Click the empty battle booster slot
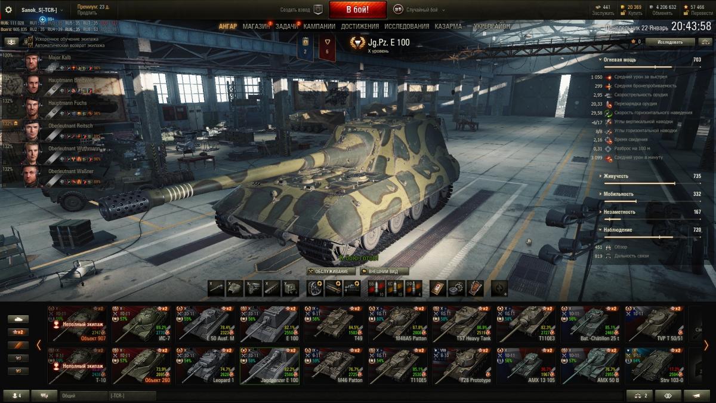Image resolution: width=716 pixels, height=403 pixels. [499, 288]
